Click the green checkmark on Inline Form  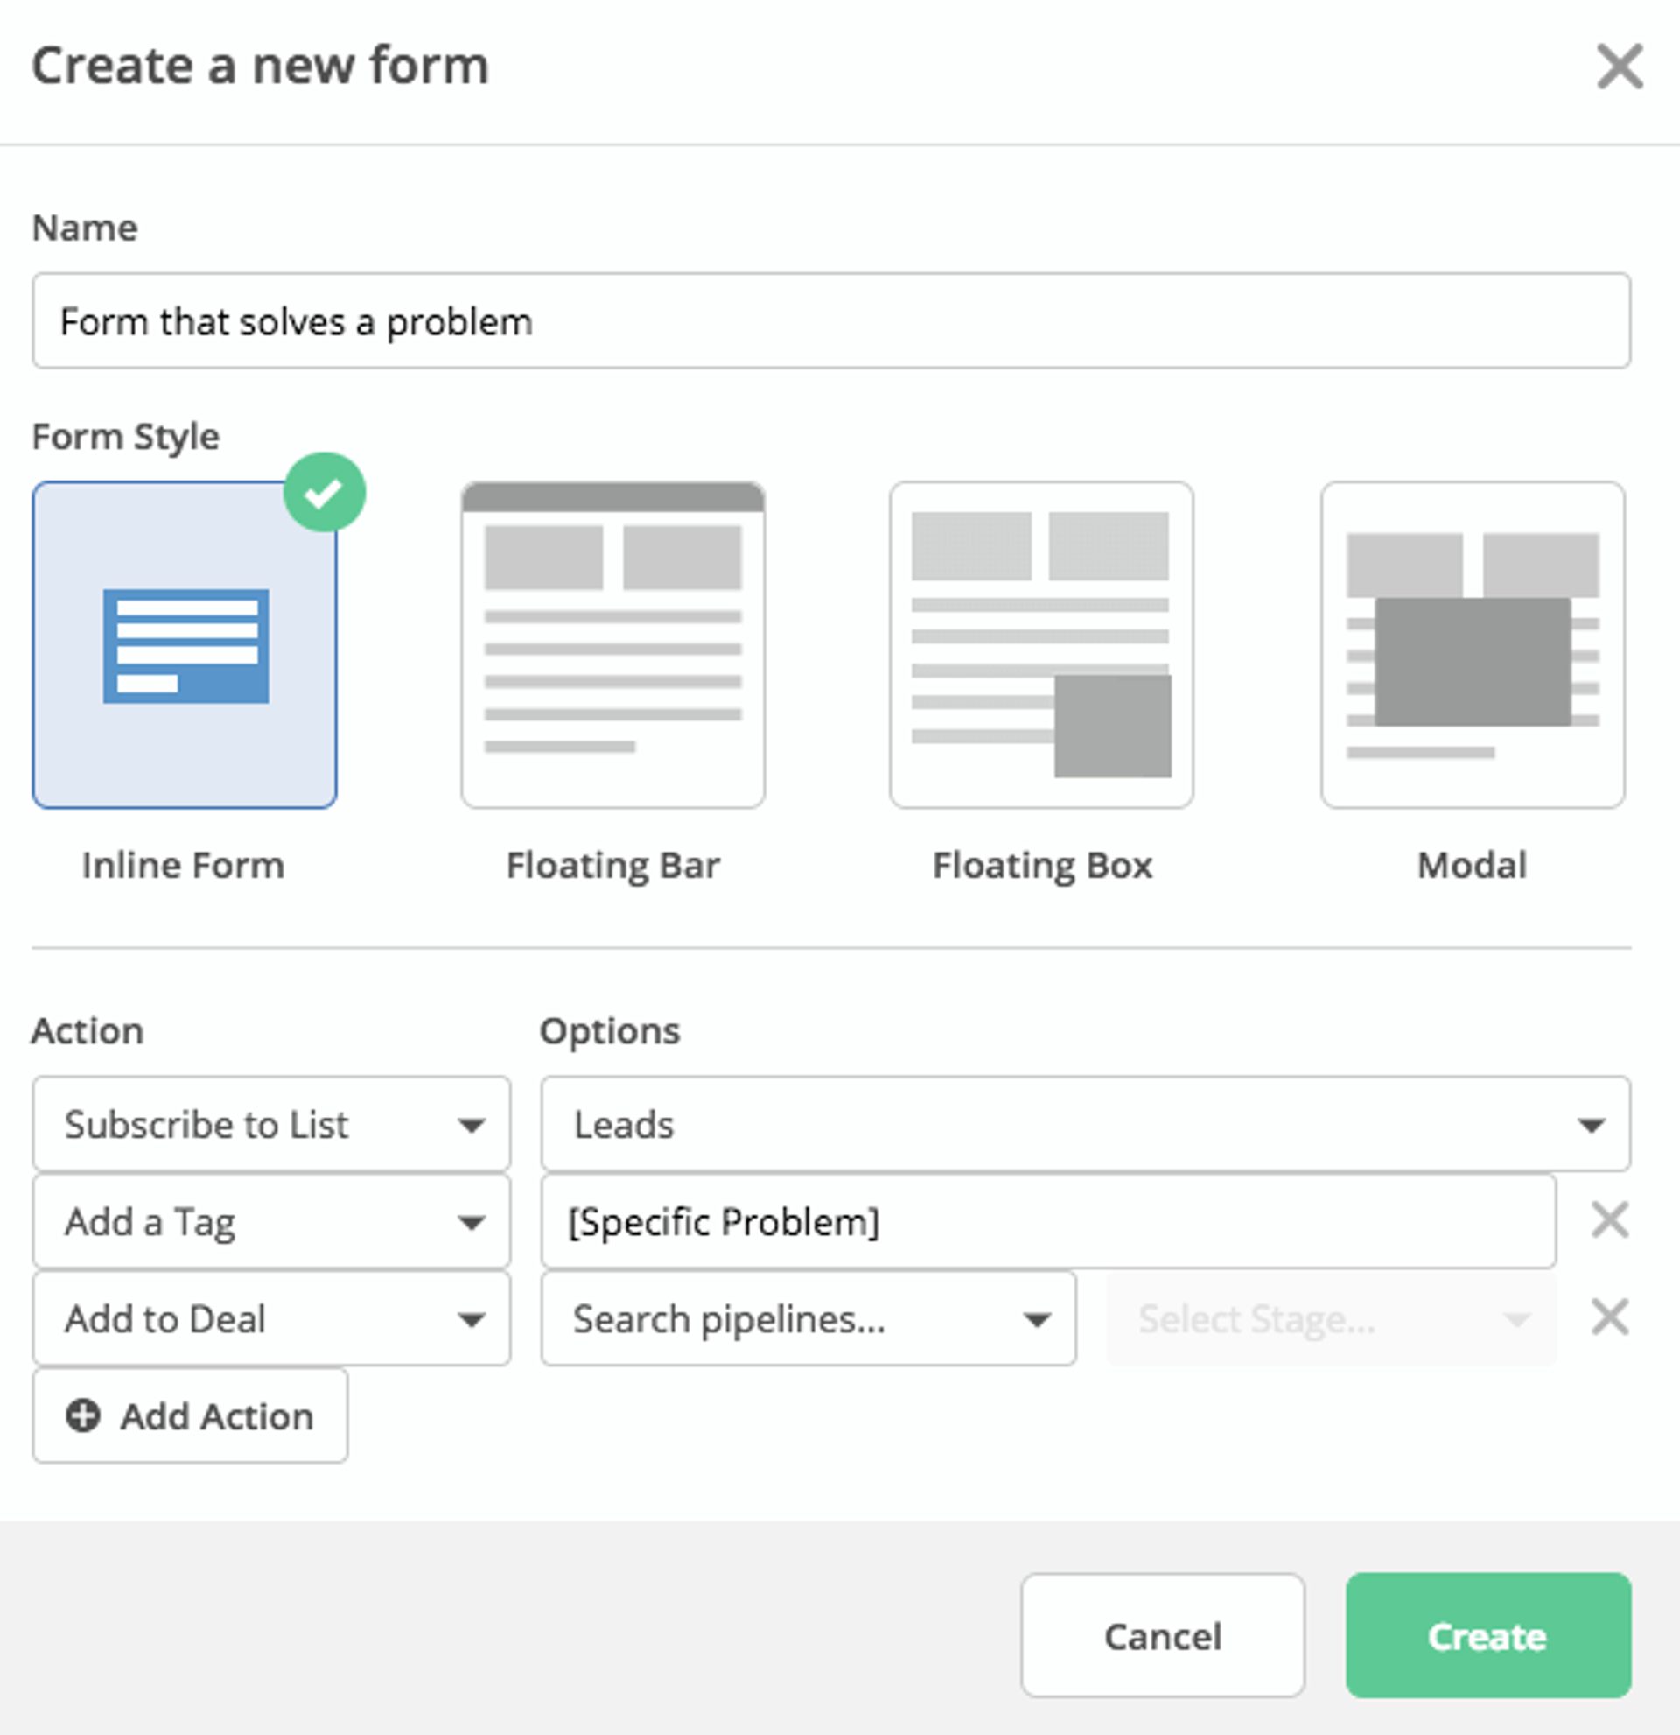326,492
